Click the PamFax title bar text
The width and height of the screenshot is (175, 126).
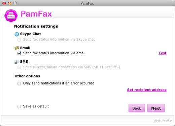click(87, 3)
